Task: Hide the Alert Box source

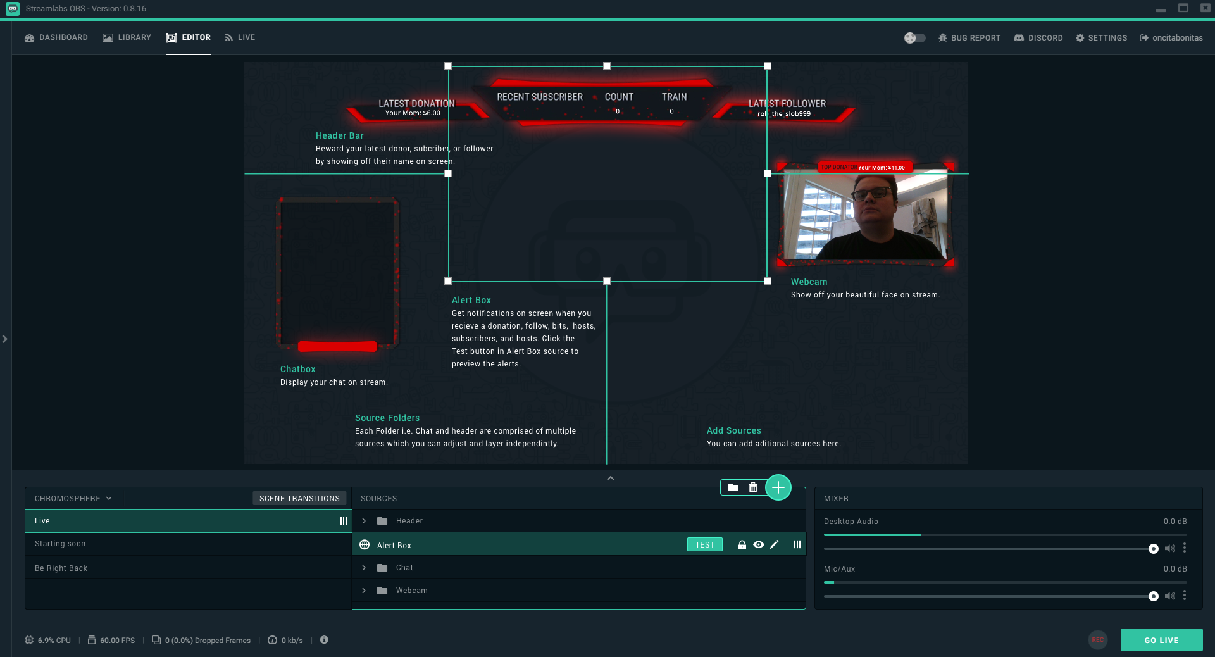Action: (x=758, y=544)
